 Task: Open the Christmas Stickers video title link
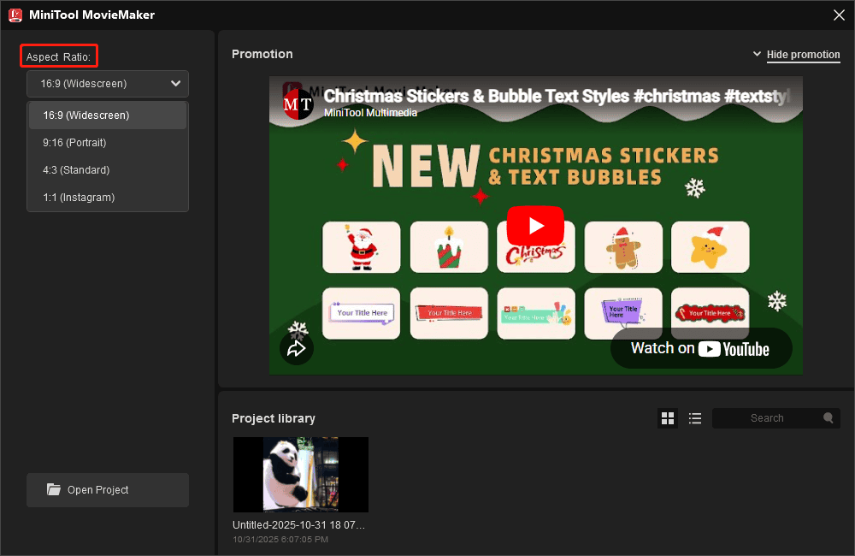point(557,96)
